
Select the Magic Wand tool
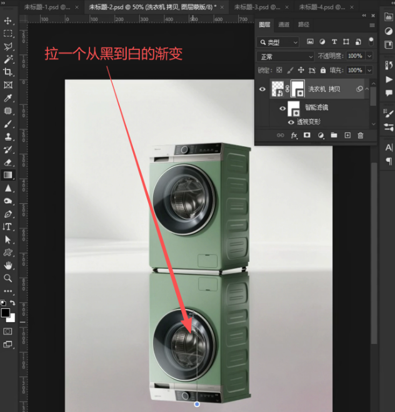7,59
